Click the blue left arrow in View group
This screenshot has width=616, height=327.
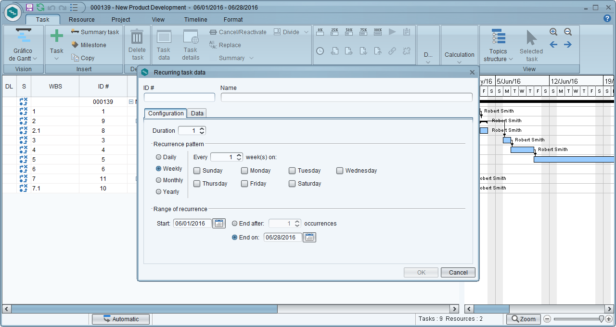(553, 45)
